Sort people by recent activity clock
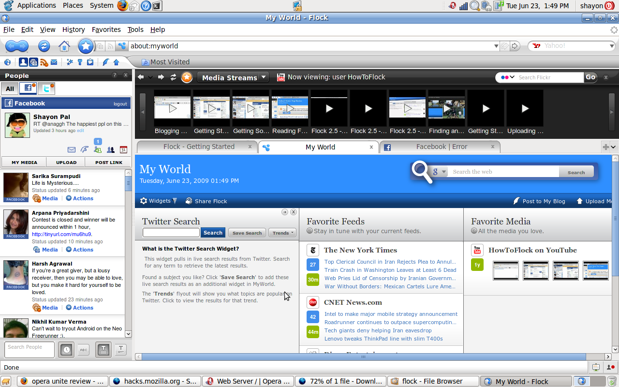 click(x=66, y=350)
